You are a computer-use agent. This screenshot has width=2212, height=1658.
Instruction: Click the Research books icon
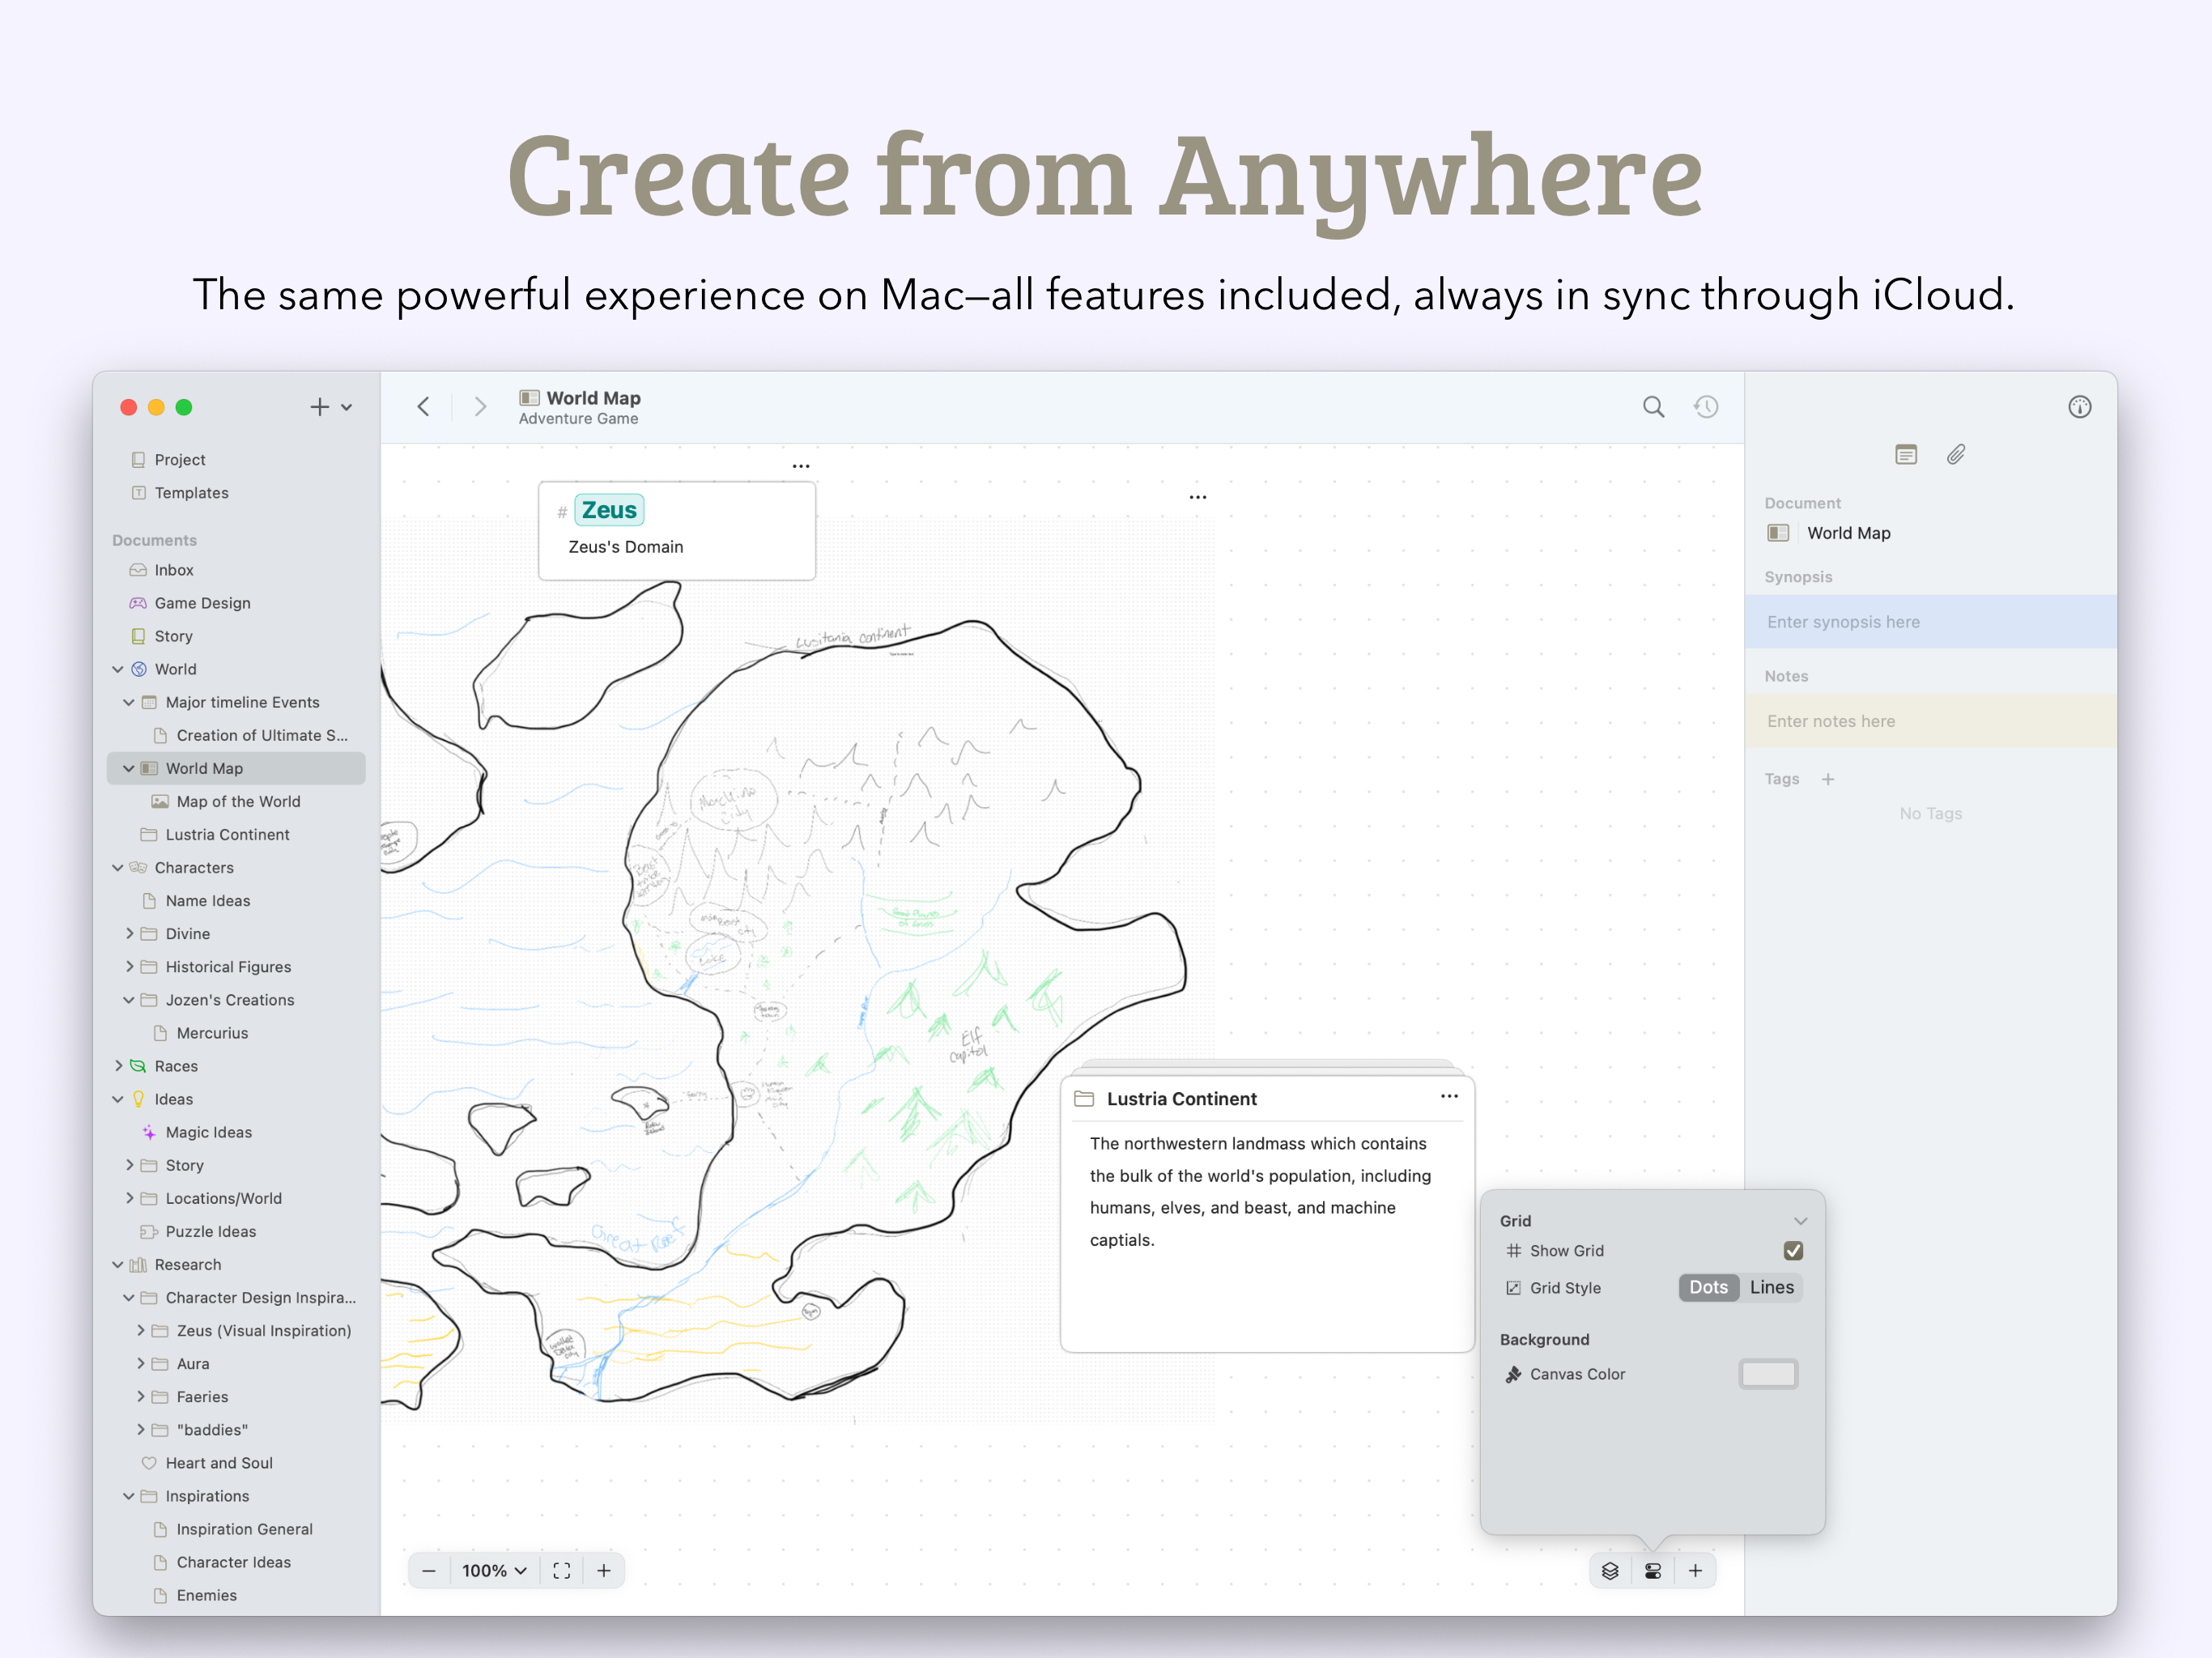[x=138, y=1265]
